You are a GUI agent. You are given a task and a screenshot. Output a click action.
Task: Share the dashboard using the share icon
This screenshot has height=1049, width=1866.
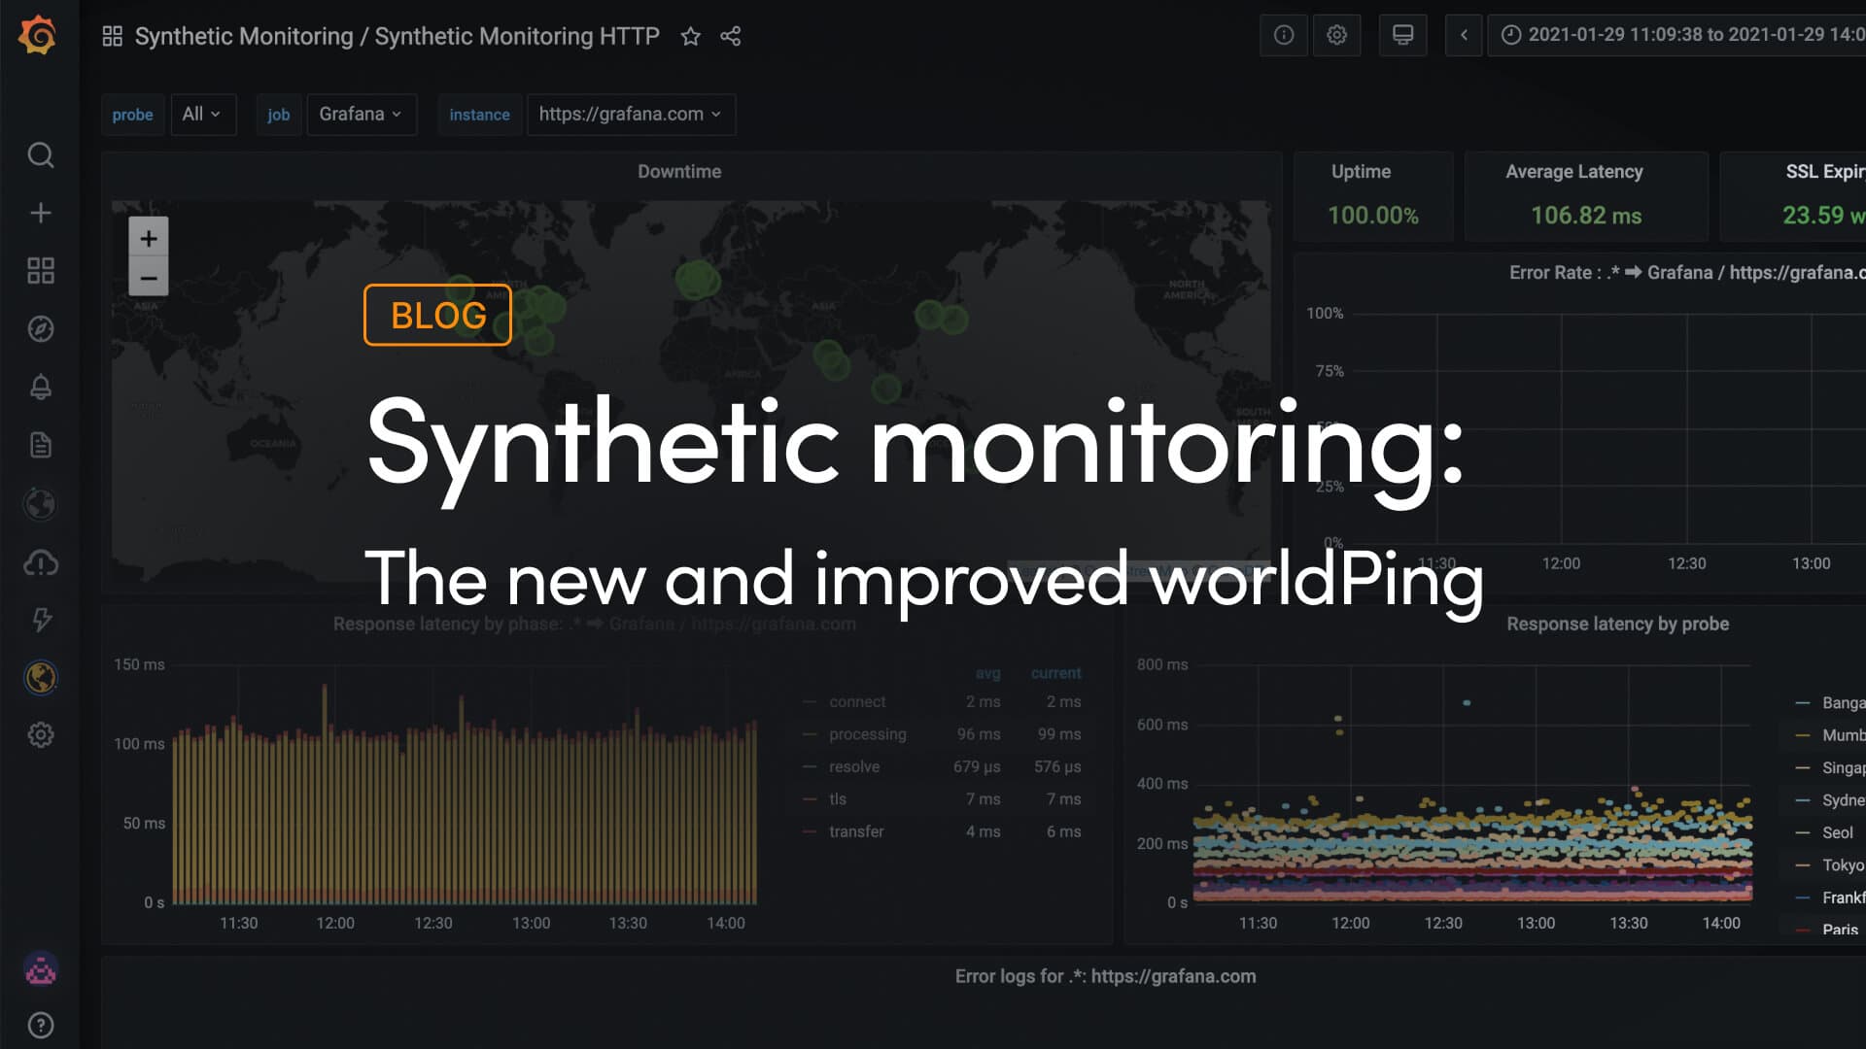point(731,36)
